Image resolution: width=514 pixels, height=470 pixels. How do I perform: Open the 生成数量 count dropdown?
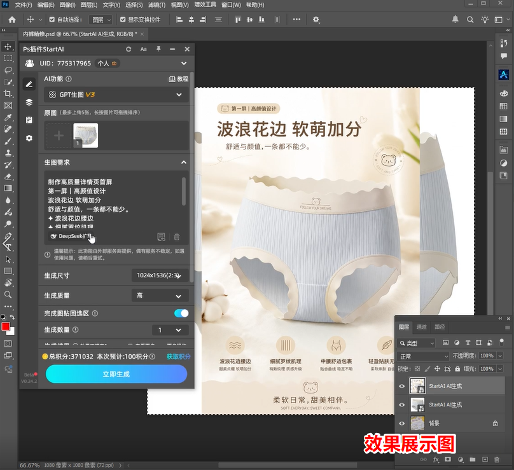tap(170, 330)
